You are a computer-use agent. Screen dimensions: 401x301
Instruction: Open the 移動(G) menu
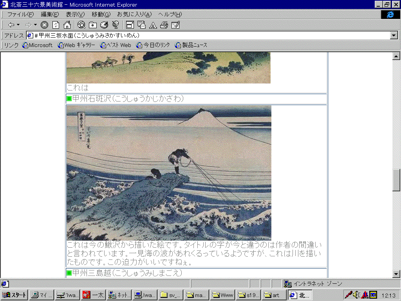click(101, 15)
